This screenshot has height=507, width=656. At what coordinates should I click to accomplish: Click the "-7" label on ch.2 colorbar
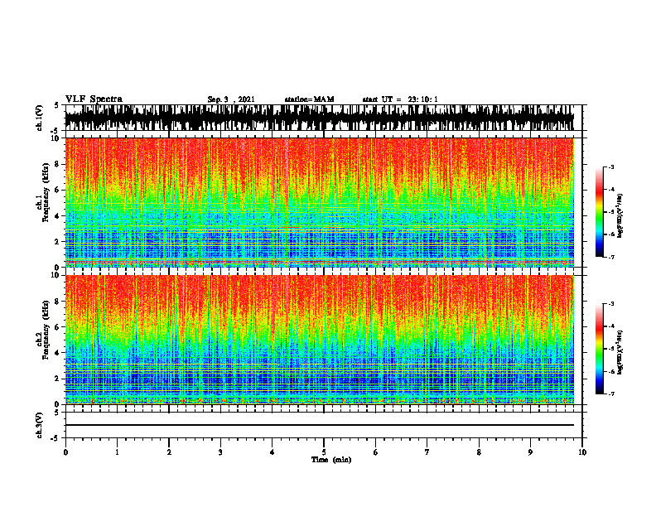point(611,394)
